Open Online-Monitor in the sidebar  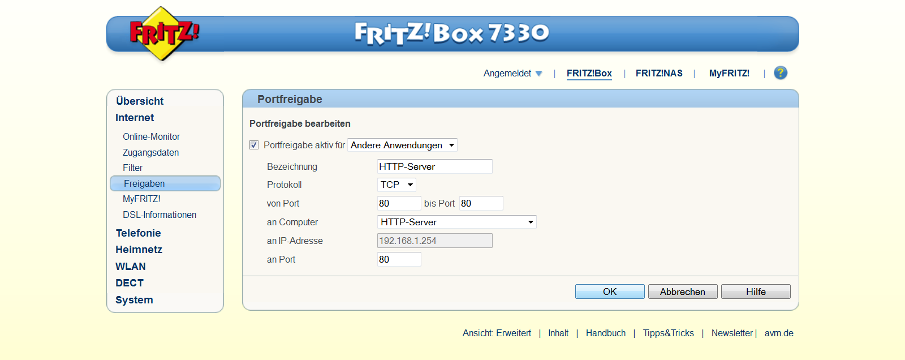(151, 137)
